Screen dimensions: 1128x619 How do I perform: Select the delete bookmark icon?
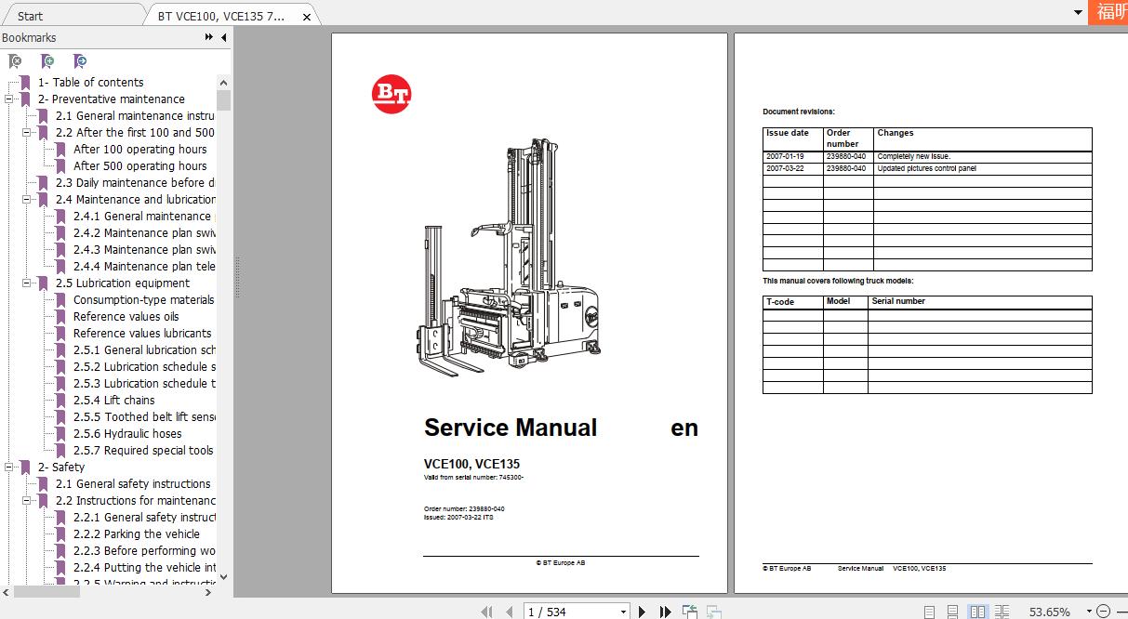(x=15, y=60)
